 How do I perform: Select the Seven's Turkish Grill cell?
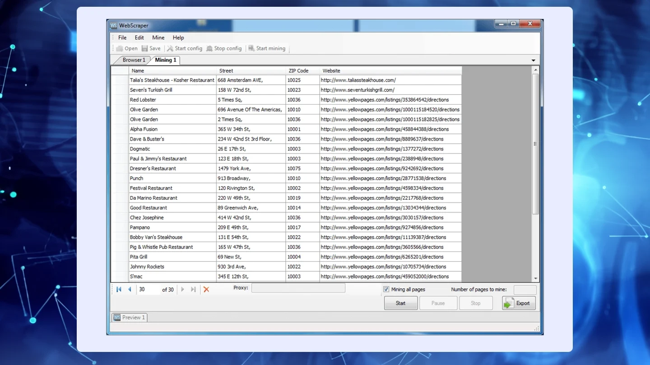pyautogui.click(x=172, y=90)
